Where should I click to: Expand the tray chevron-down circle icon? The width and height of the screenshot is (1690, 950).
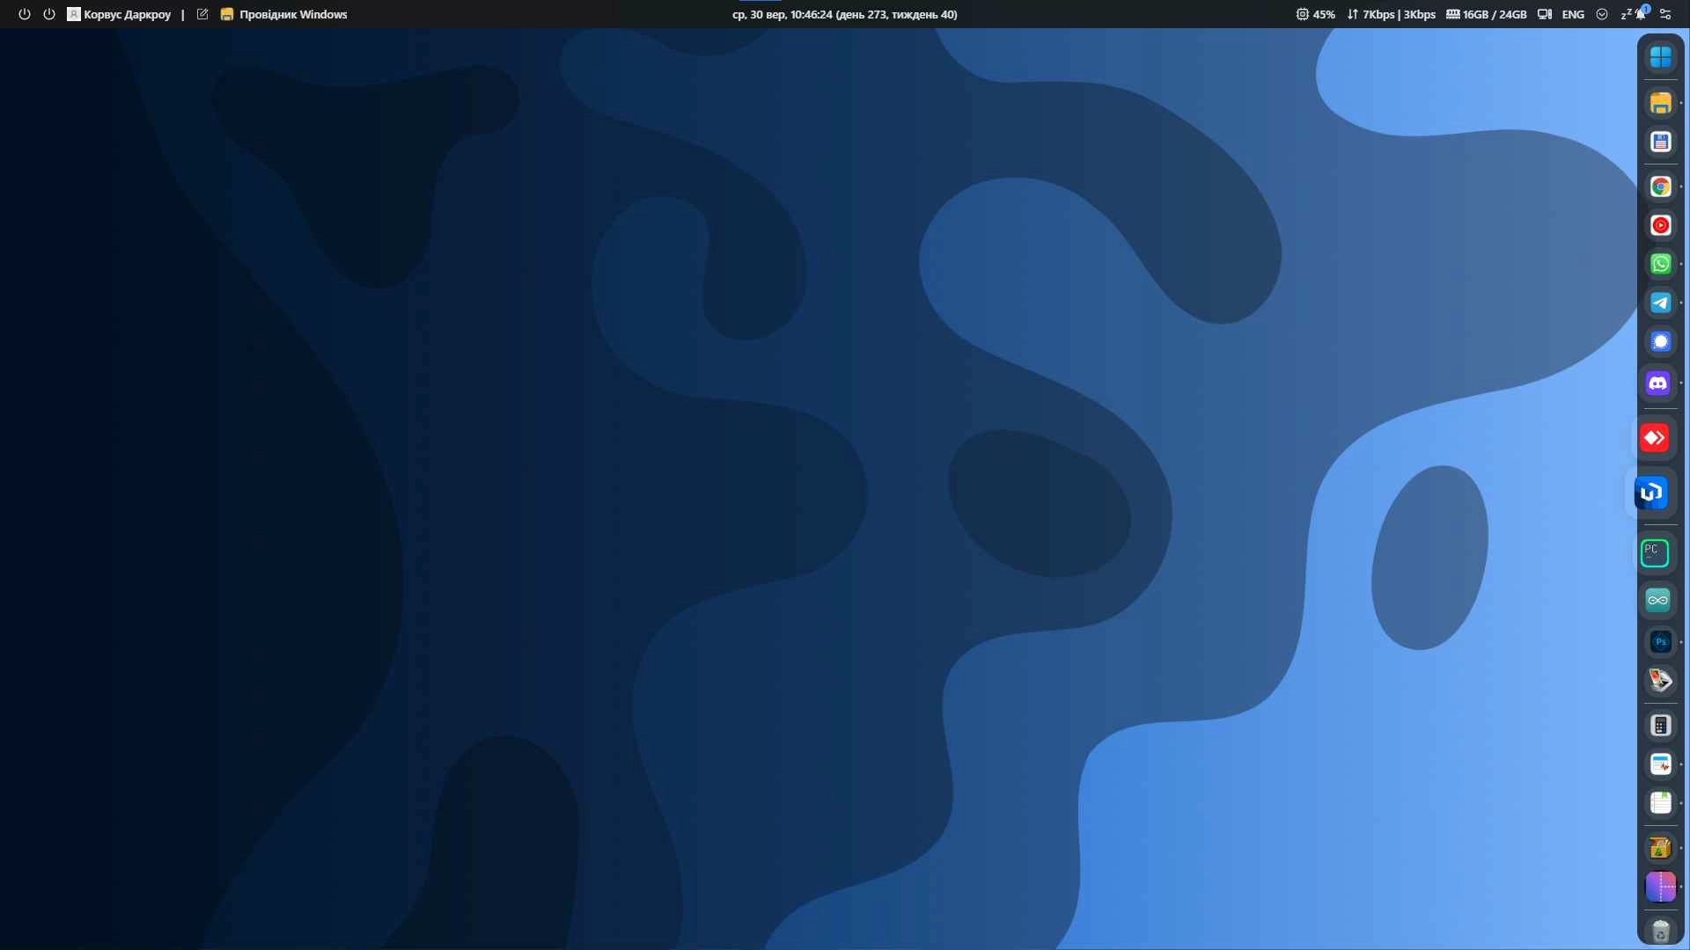(x=1602, y=14)
